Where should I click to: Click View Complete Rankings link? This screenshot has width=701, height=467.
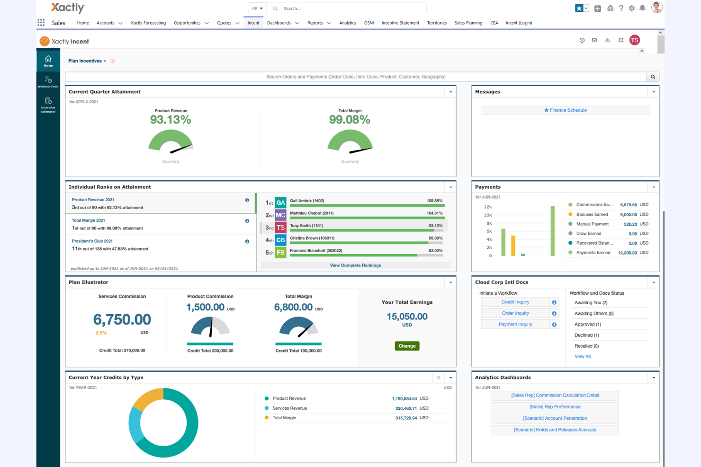point(355,265)
